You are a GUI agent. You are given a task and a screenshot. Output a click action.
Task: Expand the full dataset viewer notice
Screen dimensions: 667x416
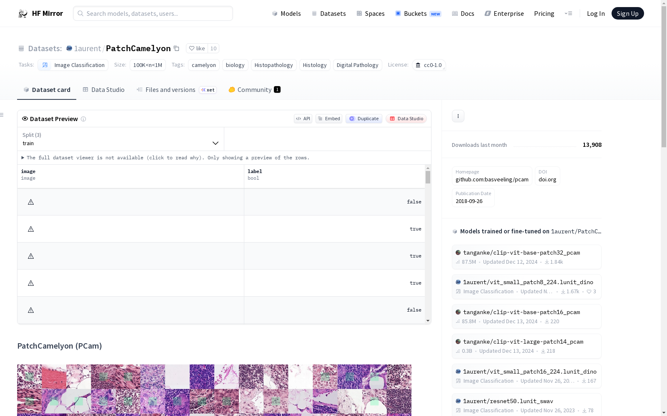pos(165,158)
